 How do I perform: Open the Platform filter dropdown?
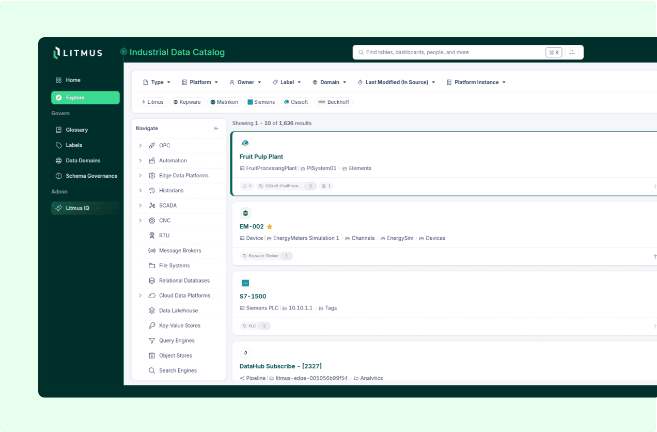[x=200, y=82]
